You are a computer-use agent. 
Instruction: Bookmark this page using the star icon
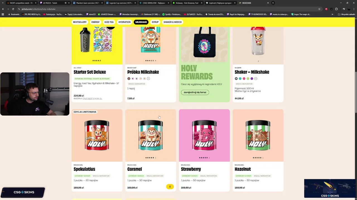point(319,9)
